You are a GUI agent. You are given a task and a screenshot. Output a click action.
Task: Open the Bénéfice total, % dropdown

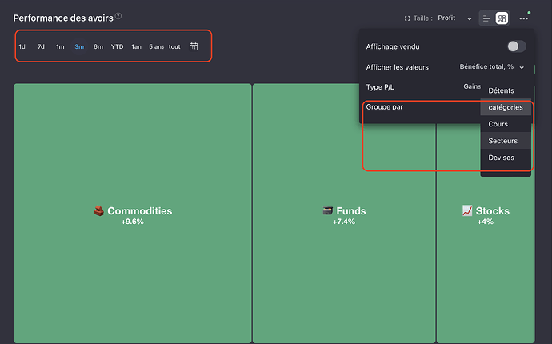click(492, 66)
